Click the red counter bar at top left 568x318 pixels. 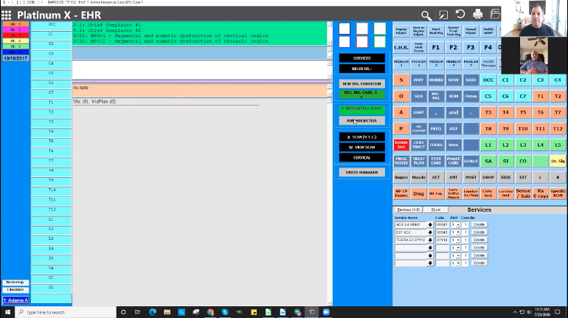15,35
